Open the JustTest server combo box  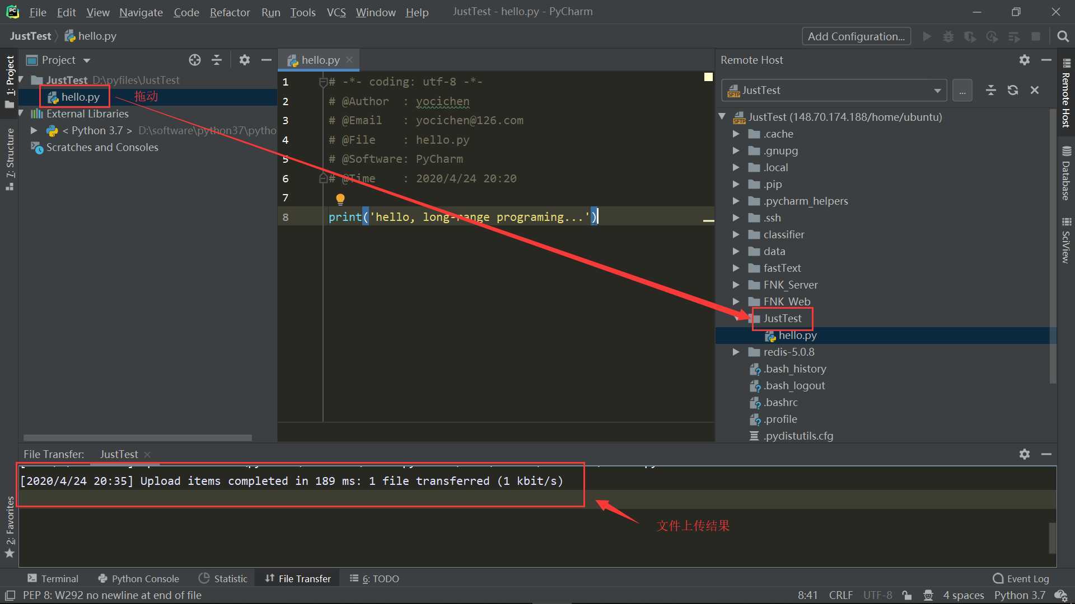click(834, 91)
